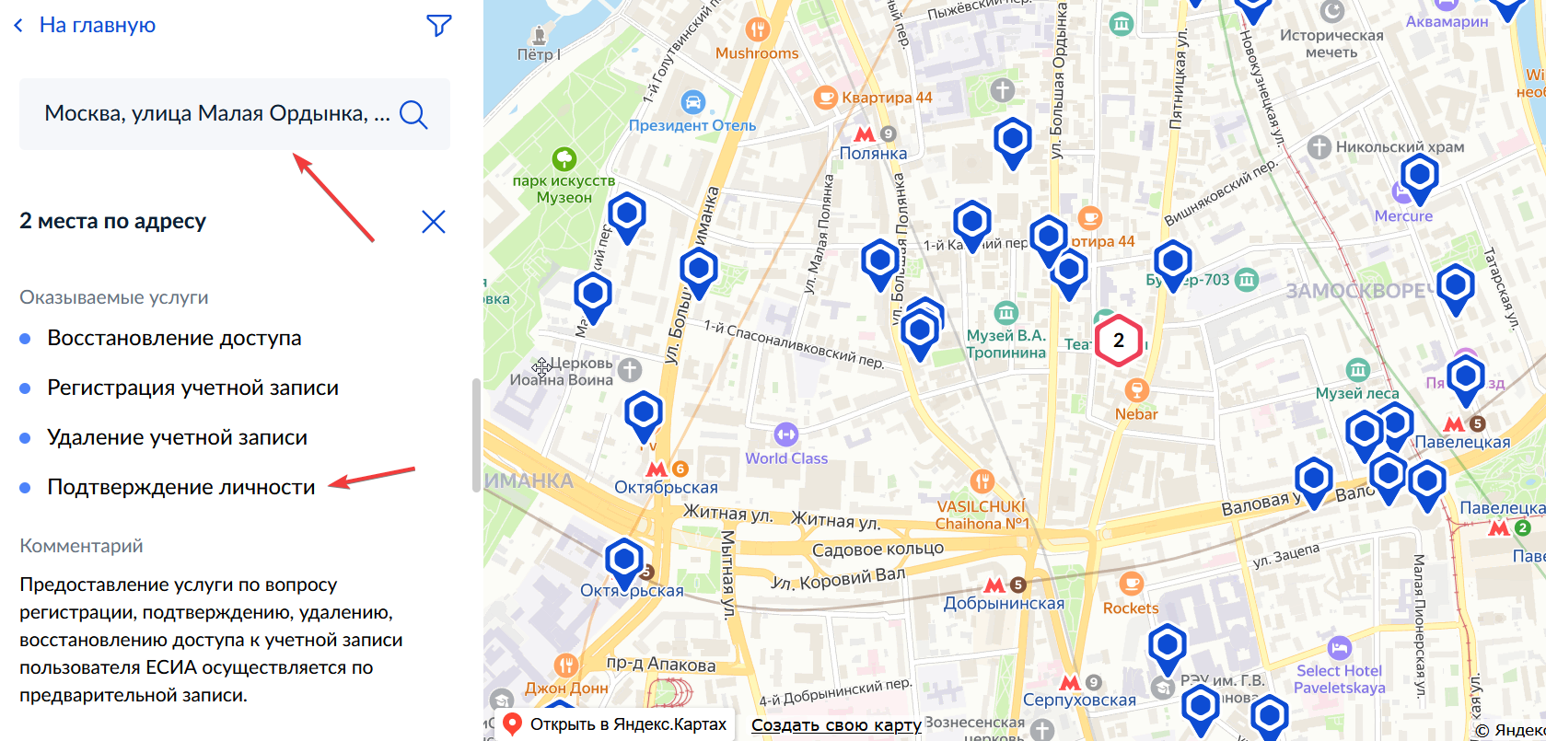Open the filter funnel icon
This screenshot has width=1546, height=741.
point(439,26)
